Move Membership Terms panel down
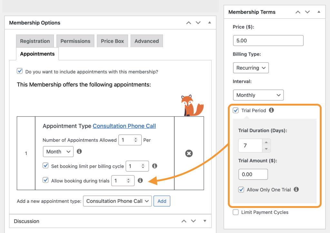Image resolution: width=330 pixels, height=233 pixels. [307, 12]
